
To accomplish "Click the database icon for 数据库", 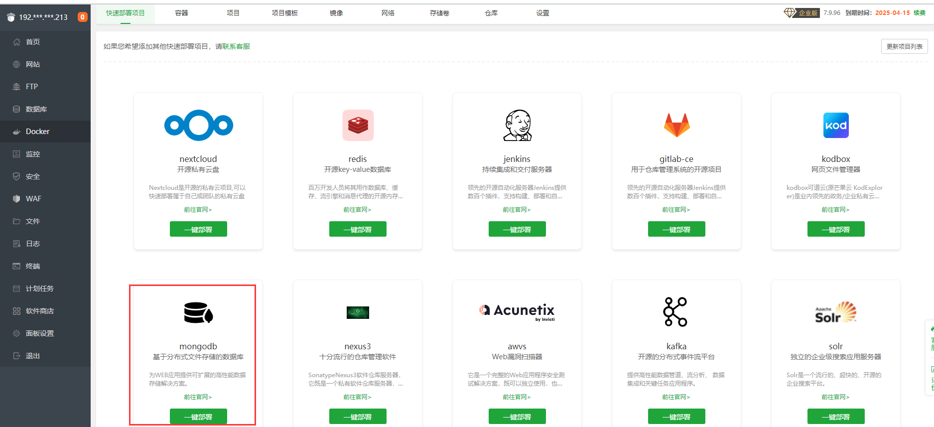I will click(16, 109).
